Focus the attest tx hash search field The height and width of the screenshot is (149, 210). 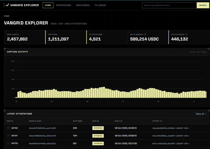169,5
